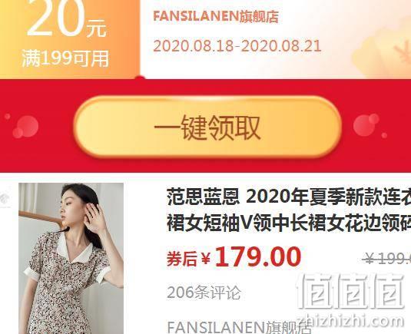Click the bubble decoration left of 一键领取
411x334 pixels.
pyautogui.click(x=25, y=127)
